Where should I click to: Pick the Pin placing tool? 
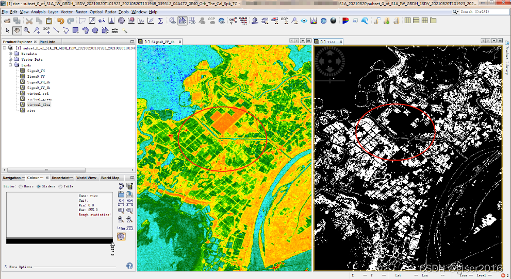[37, 30]
